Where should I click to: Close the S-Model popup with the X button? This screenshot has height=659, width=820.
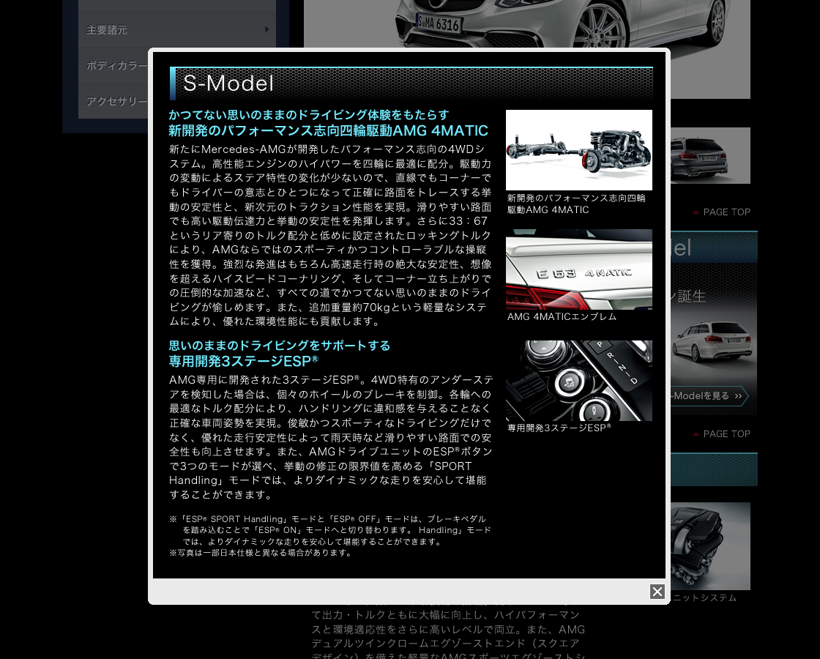(x=657, y=592)
